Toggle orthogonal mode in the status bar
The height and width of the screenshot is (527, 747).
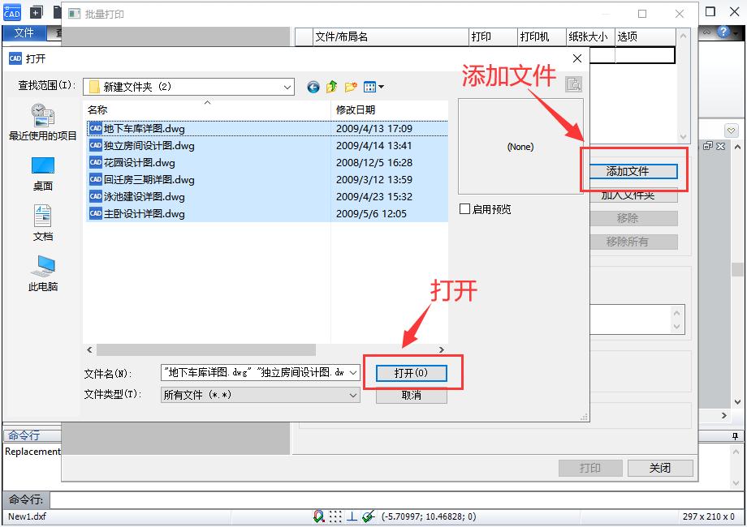[x=352, y=516]
